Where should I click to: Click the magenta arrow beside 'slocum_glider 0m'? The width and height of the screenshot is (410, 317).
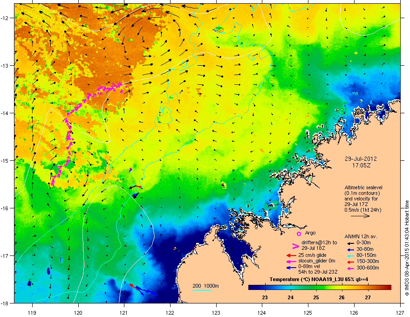click(x=291, y=261)
